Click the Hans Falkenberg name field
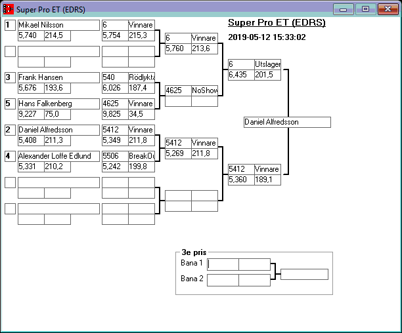Viewport: 402px width, 333px height. click(x=58, y=104)
